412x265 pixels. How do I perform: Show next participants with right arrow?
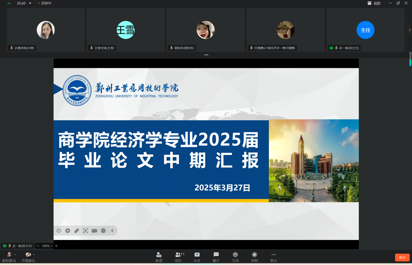(409, 30)
